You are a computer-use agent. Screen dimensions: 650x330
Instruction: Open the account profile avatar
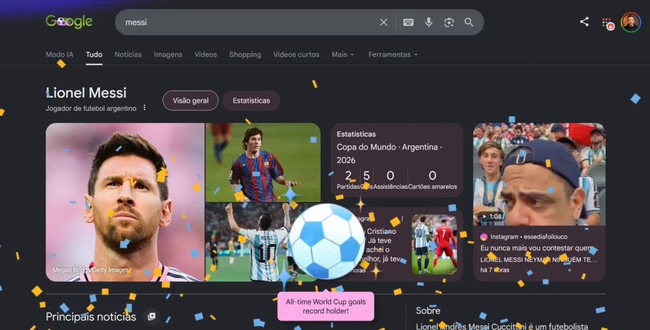[x=630, y=22]
